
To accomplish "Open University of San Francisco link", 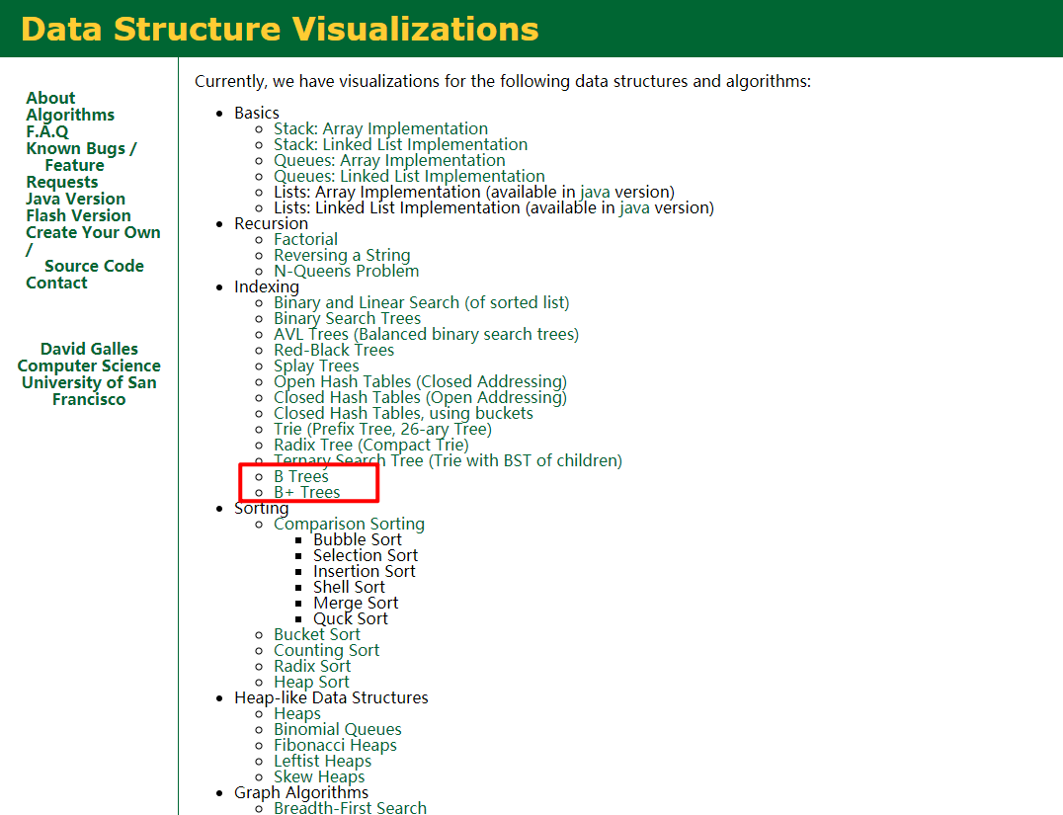I will (x=89, y=391).
